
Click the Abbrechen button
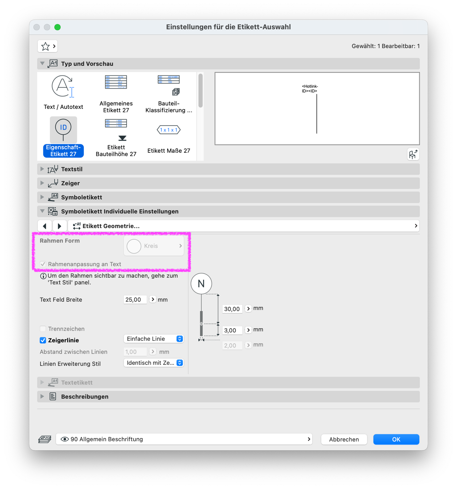click(x=344, y=439)
